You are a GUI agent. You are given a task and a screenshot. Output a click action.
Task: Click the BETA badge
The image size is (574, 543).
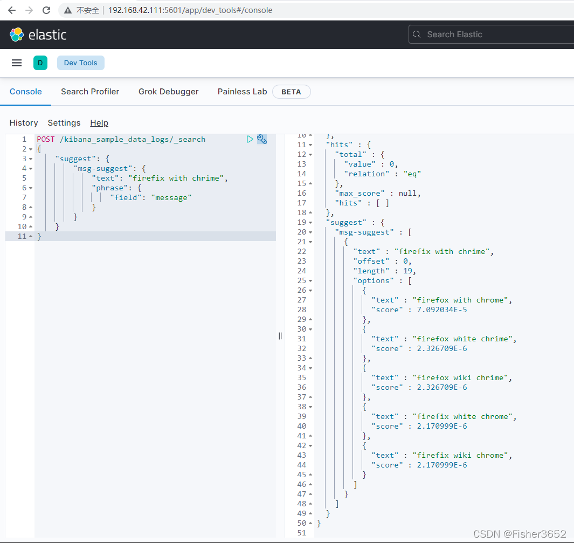292,92
